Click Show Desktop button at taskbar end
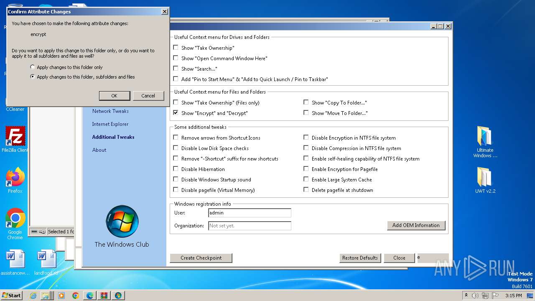Screen dimensions: 535x301 530,296
